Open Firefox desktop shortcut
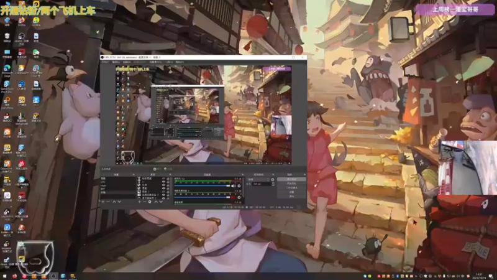497x280 pixels. pyautogui.click(x=21, y=21)
